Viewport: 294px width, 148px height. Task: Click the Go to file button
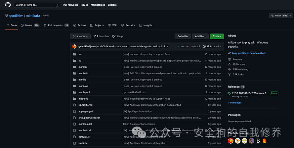tap(183, 36)
